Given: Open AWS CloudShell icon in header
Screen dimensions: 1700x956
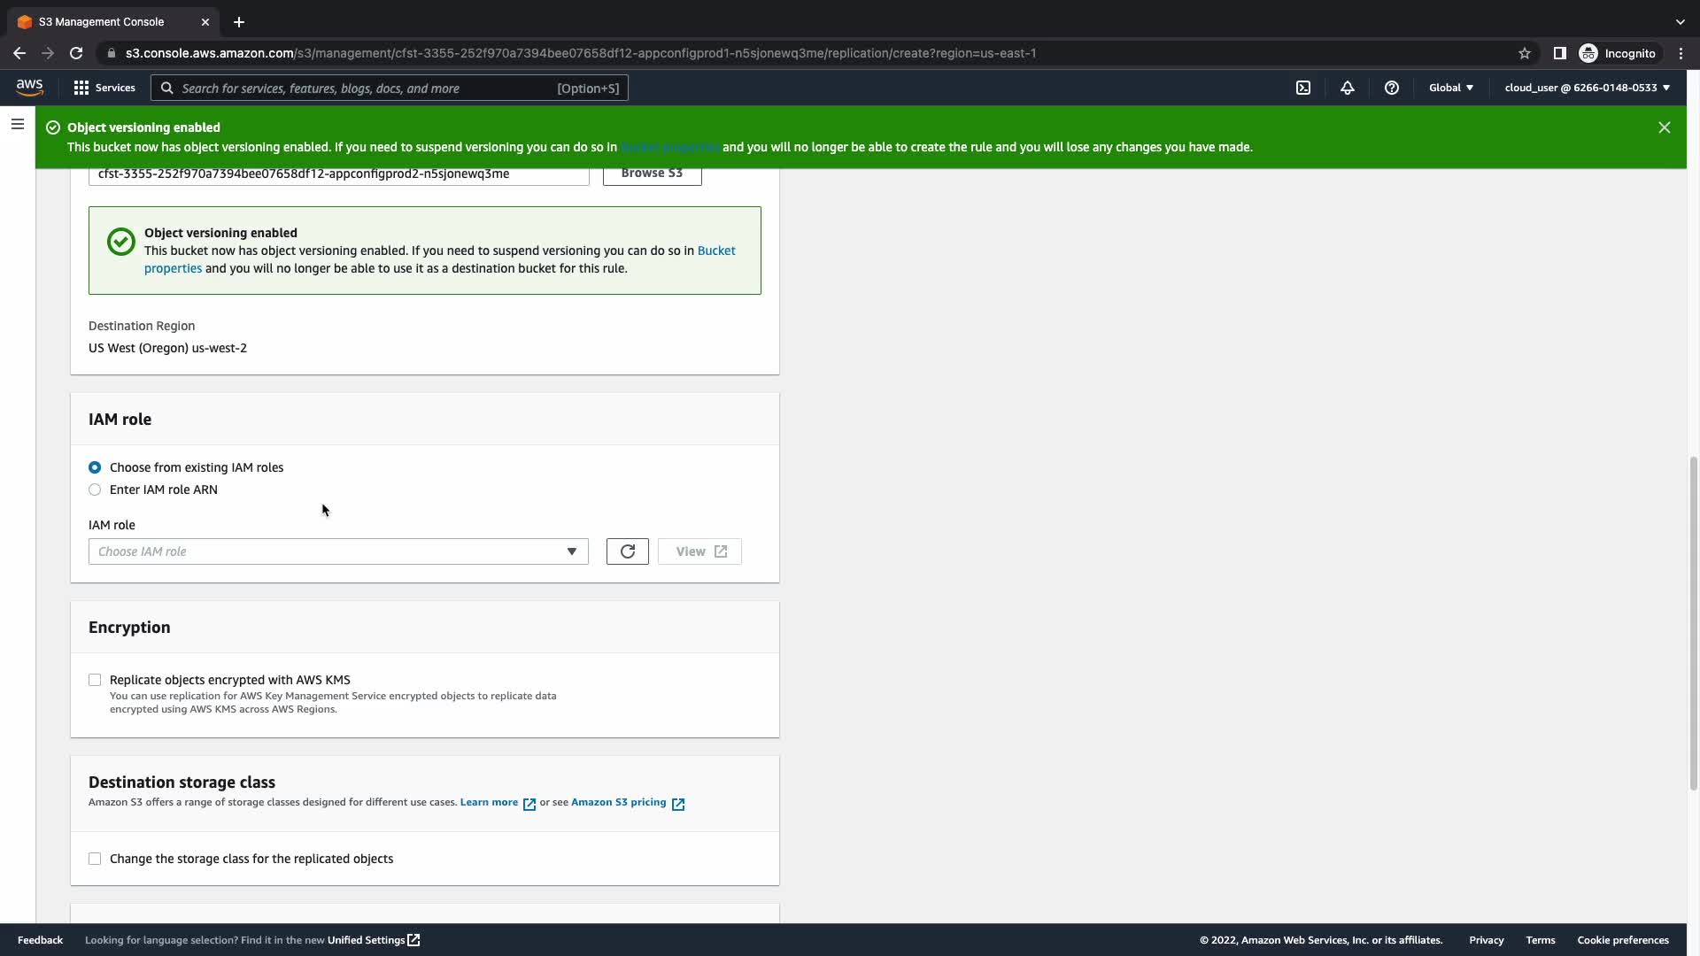Looking at the screenshot, I should click(x=1303, y=88).
